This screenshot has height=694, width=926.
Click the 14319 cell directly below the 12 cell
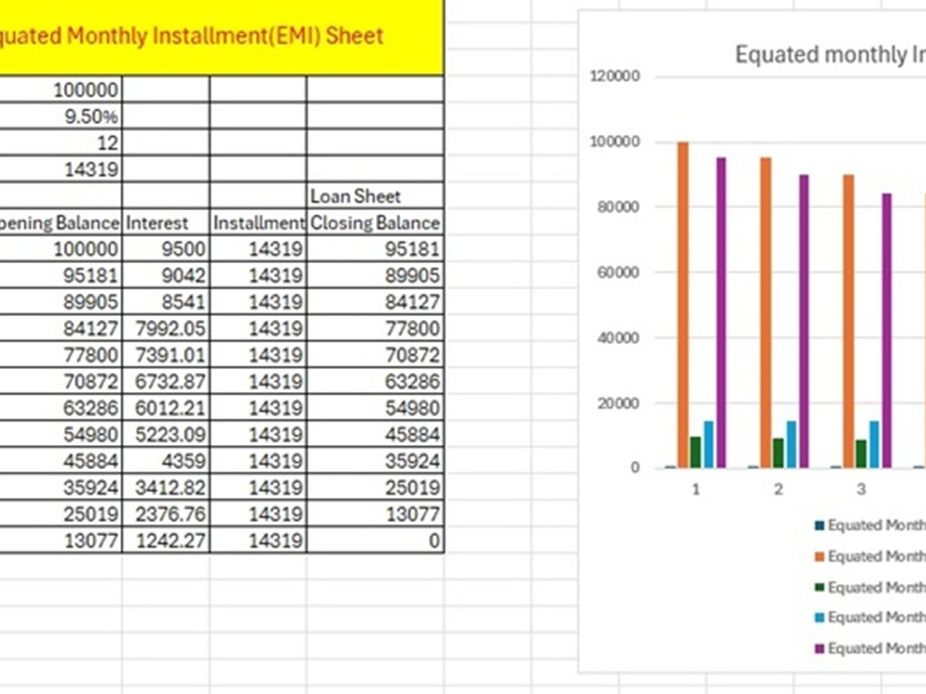[61, 169]
